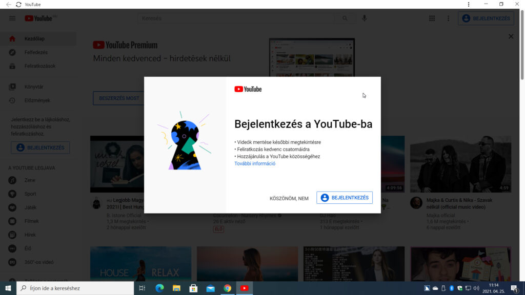The width and height of the screenshot is (525, 295).
Task: Click BESZERZÉS MOST Premium button
Action: point(118,98)
